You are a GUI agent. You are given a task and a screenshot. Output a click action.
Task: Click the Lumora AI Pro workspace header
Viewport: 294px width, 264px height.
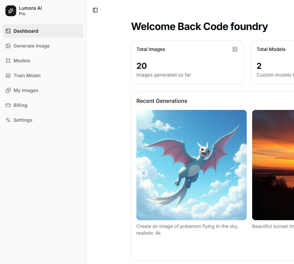pyautogui.click(x=43, y=11)
